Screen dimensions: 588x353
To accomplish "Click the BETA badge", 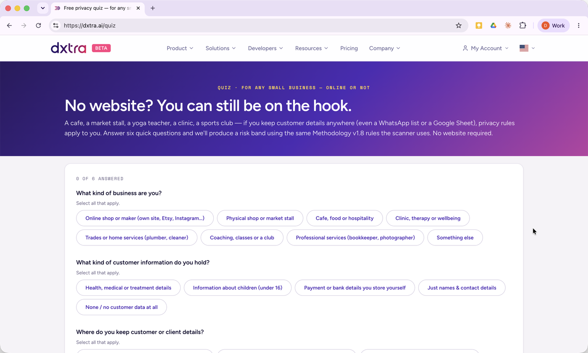I will (101, 48).
